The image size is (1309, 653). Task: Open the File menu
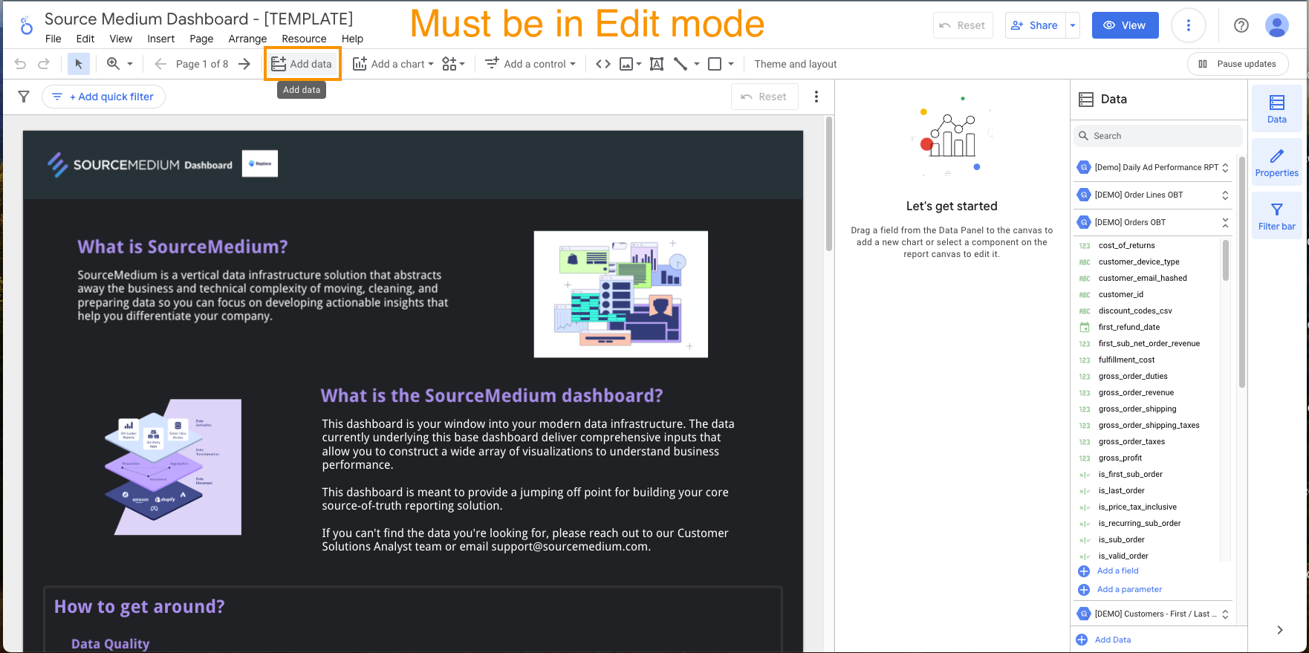[x=53, y=39]
